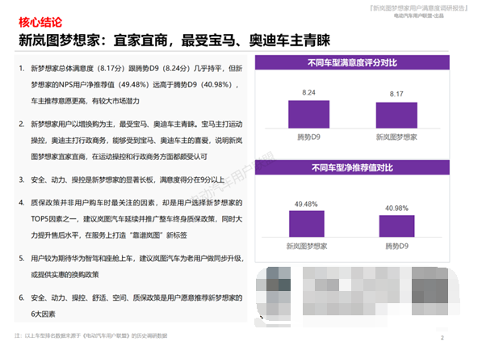482x346 pixels.
Task: Click the 49.48% bar in NPS chart
Action: pos(307,224)
